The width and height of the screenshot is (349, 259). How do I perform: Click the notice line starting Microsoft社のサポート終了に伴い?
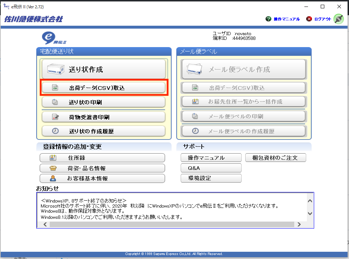click(x=160, y=206)
